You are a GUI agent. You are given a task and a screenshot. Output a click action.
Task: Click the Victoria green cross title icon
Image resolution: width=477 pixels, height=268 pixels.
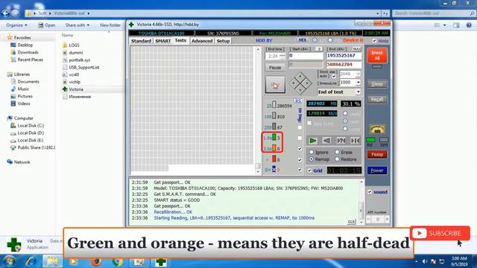(131, 25)
